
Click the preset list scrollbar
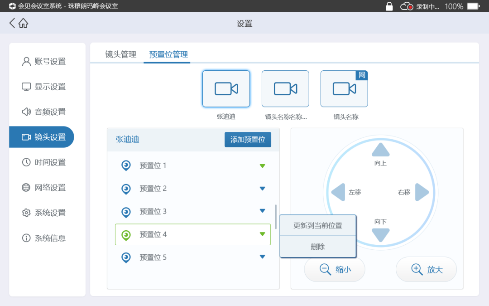(276, 217)
